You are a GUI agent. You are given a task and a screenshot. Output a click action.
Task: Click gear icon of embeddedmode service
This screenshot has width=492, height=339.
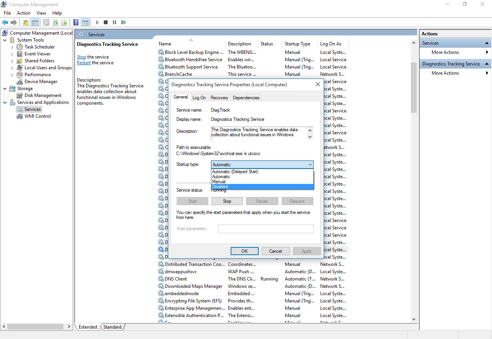tap(161, 294)
